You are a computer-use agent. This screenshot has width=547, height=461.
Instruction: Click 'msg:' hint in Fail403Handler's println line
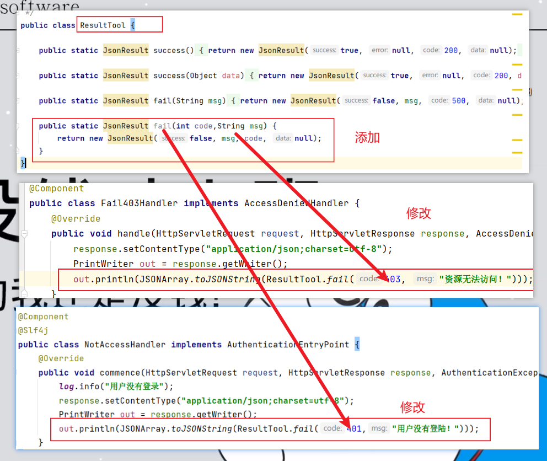425,279
